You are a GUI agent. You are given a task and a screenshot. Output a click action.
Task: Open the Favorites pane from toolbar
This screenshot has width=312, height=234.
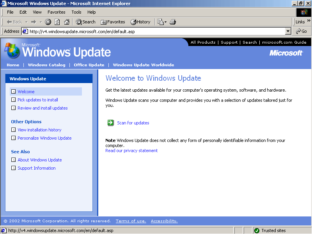pyautogui.click(x=113, y=22)
